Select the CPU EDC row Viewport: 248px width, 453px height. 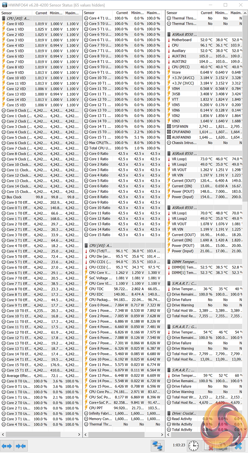click(x=124, y=294)
